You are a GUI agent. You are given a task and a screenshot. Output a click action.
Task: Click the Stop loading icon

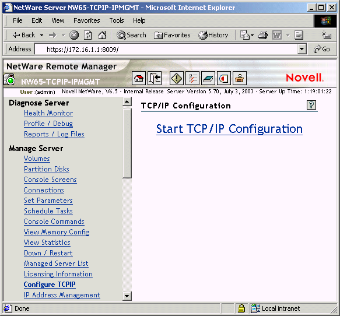point(74,35)
